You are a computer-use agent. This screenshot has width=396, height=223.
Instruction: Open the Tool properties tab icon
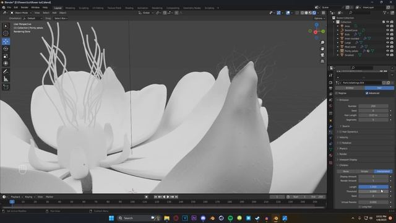(330, 76)
